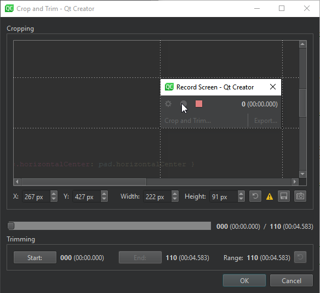Image resolution: width=320 pixels, height=293 pixels.
Task: Decrease Height with the down spinner arrow
Action: coord(241,199)
